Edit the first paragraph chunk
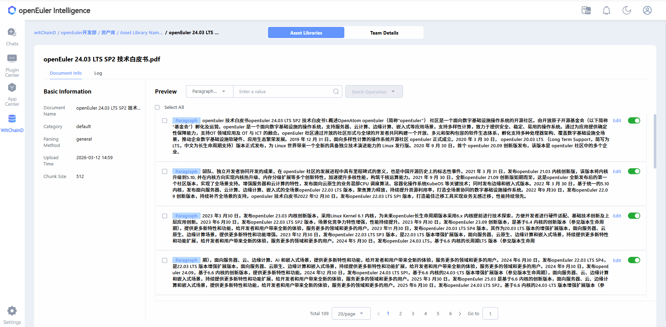The width and height of the screenshot is (666, 327). click(x=617, y=121)
